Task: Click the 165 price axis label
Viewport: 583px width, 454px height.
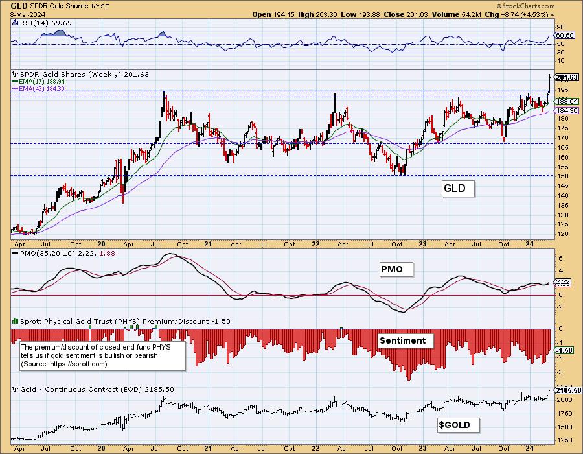Action: [562, 147]
